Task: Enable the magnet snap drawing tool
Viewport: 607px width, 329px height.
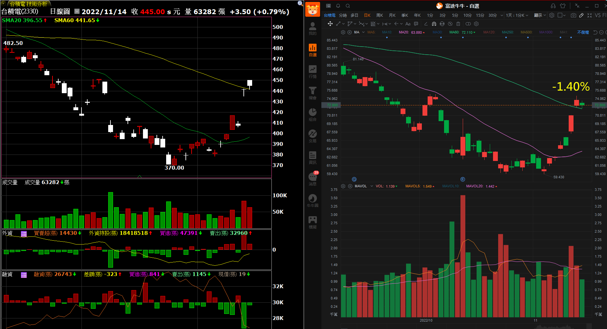Action: point(434,24)
